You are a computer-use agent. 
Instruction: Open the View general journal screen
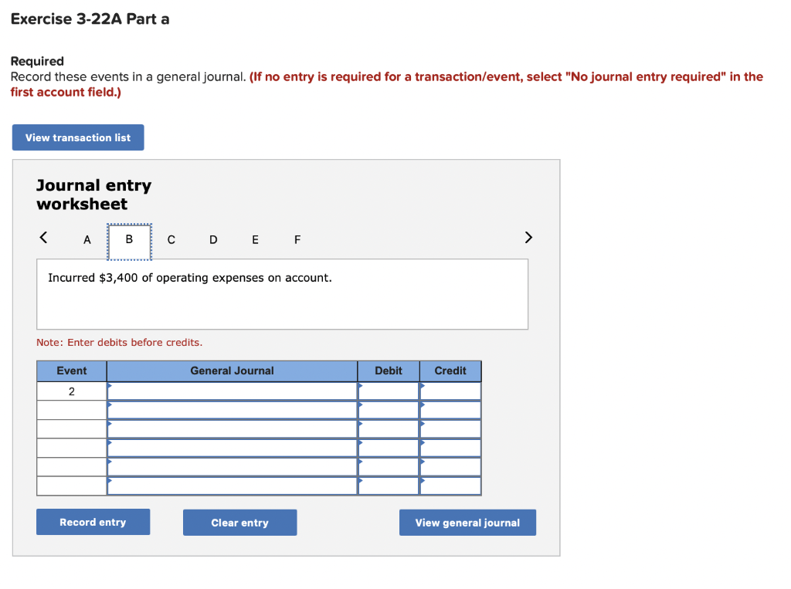(467, 523)
